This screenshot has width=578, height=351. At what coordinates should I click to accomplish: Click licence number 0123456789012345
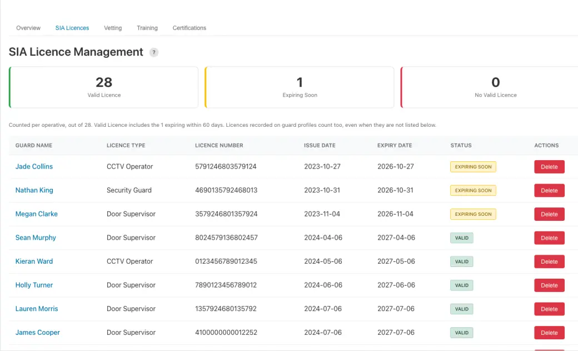tap(226, 261)
